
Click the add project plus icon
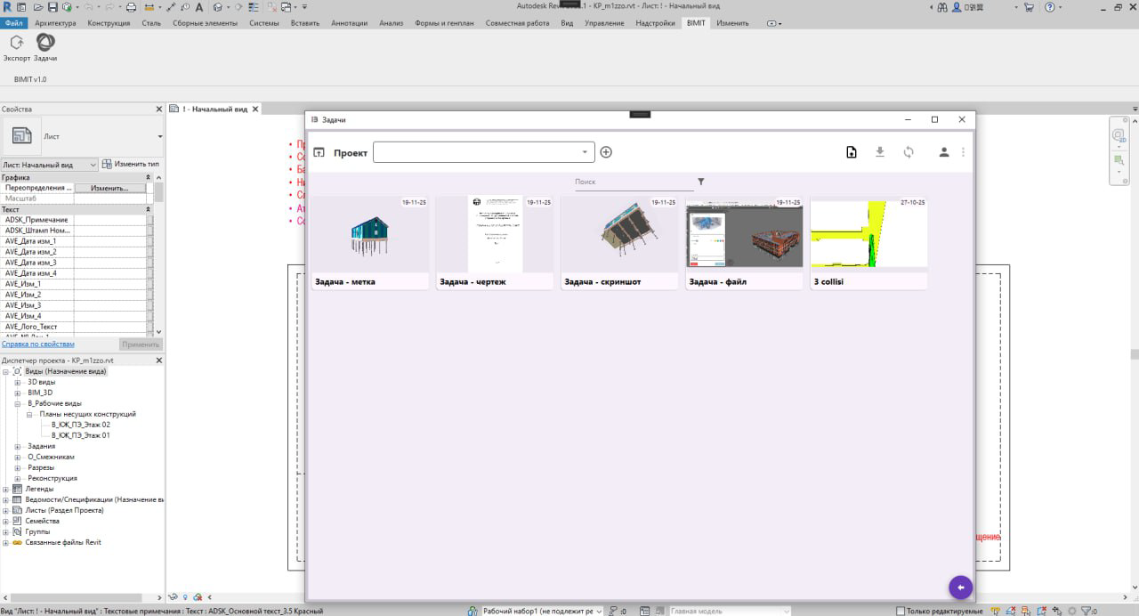[606, 152]
